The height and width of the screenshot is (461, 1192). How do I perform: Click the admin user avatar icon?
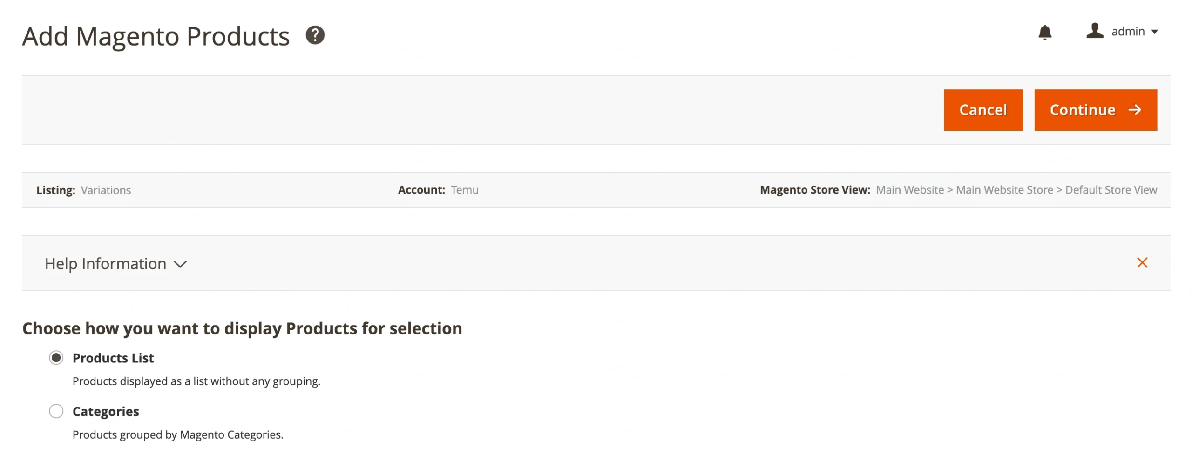1094,31
